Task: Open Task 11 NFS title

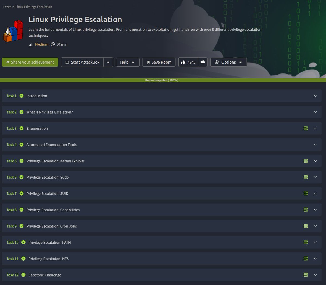Action: point(49,259)
